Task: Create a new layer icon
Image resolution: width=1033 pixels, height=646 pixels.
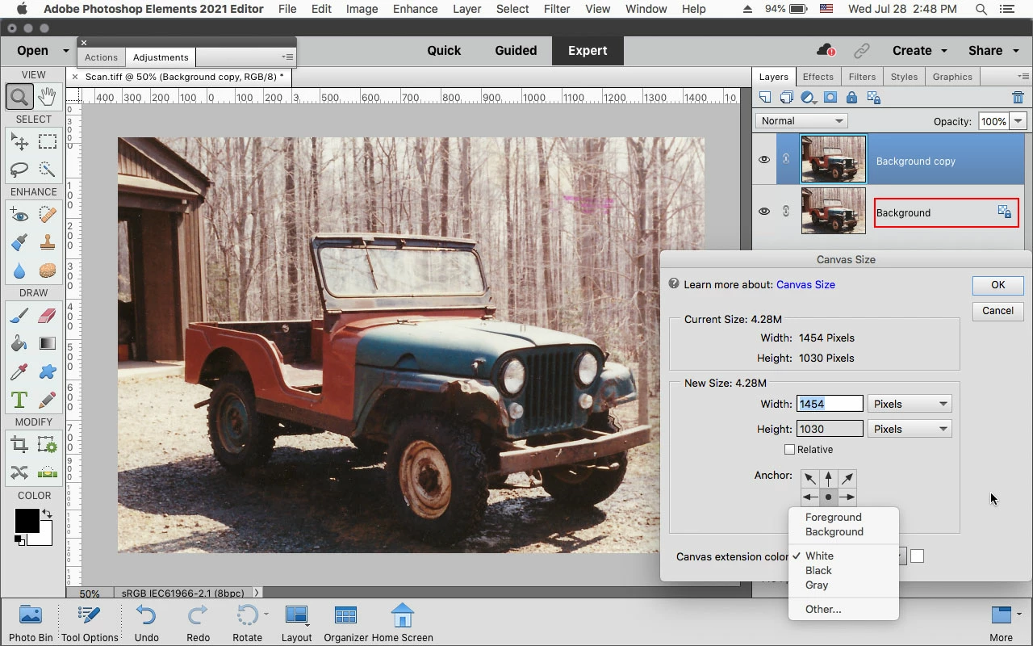Action: 765,98
